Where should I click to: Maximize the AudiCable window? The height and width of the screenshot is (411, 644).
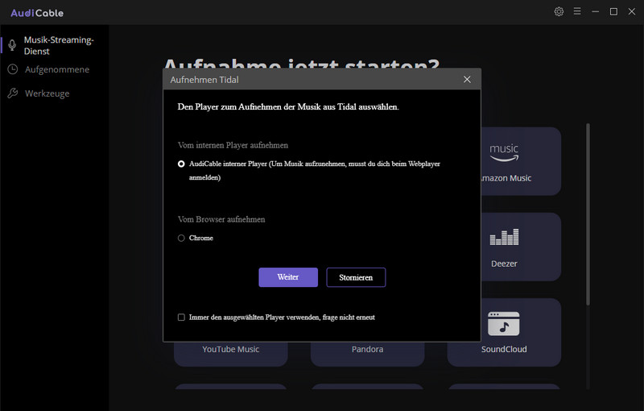pyautogui.click(x=613, y=11)
